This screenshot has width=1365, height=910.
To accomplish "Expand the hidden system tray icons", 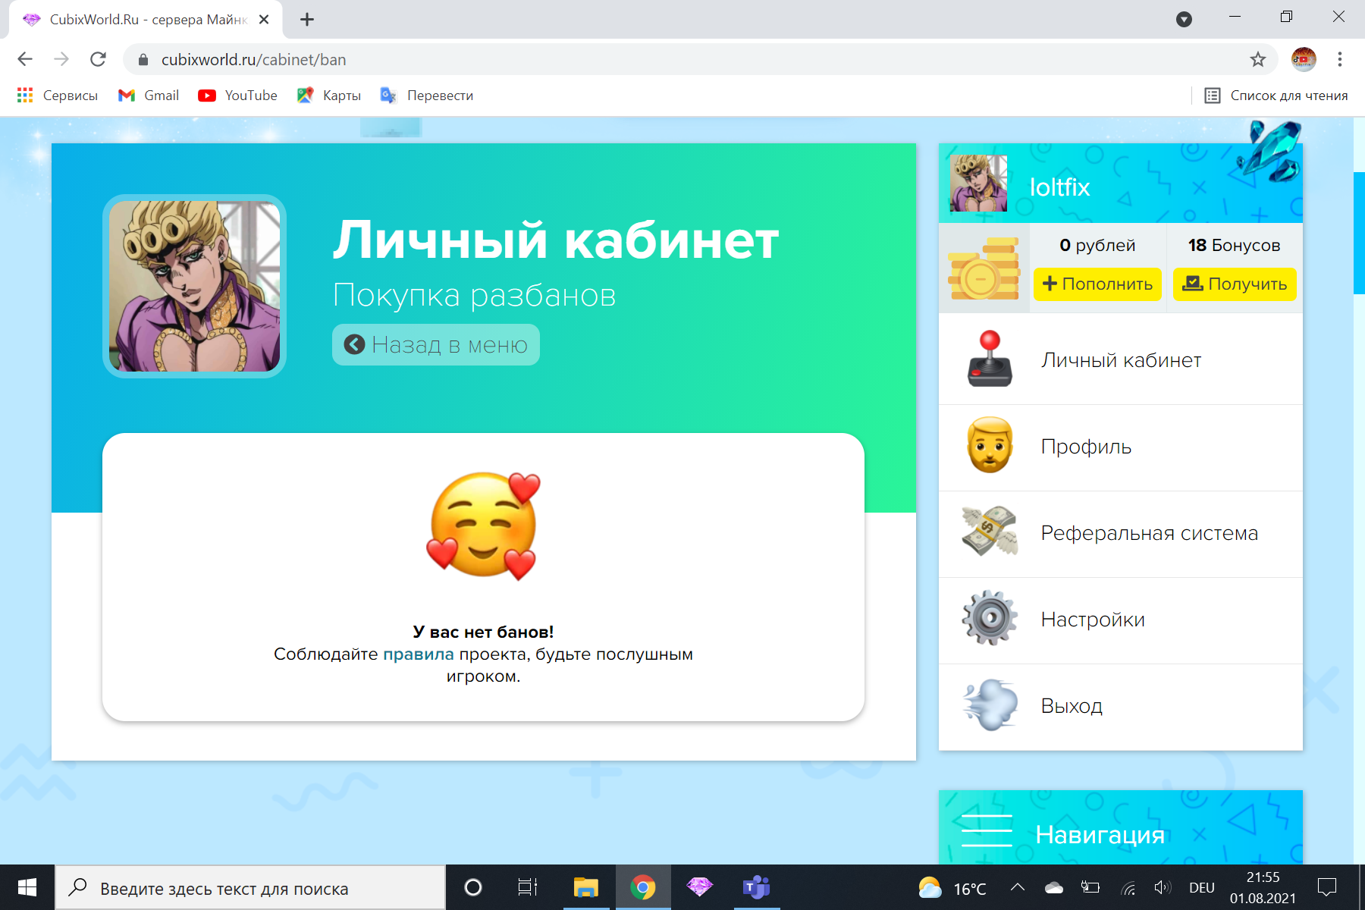I will coord(1018,887).
